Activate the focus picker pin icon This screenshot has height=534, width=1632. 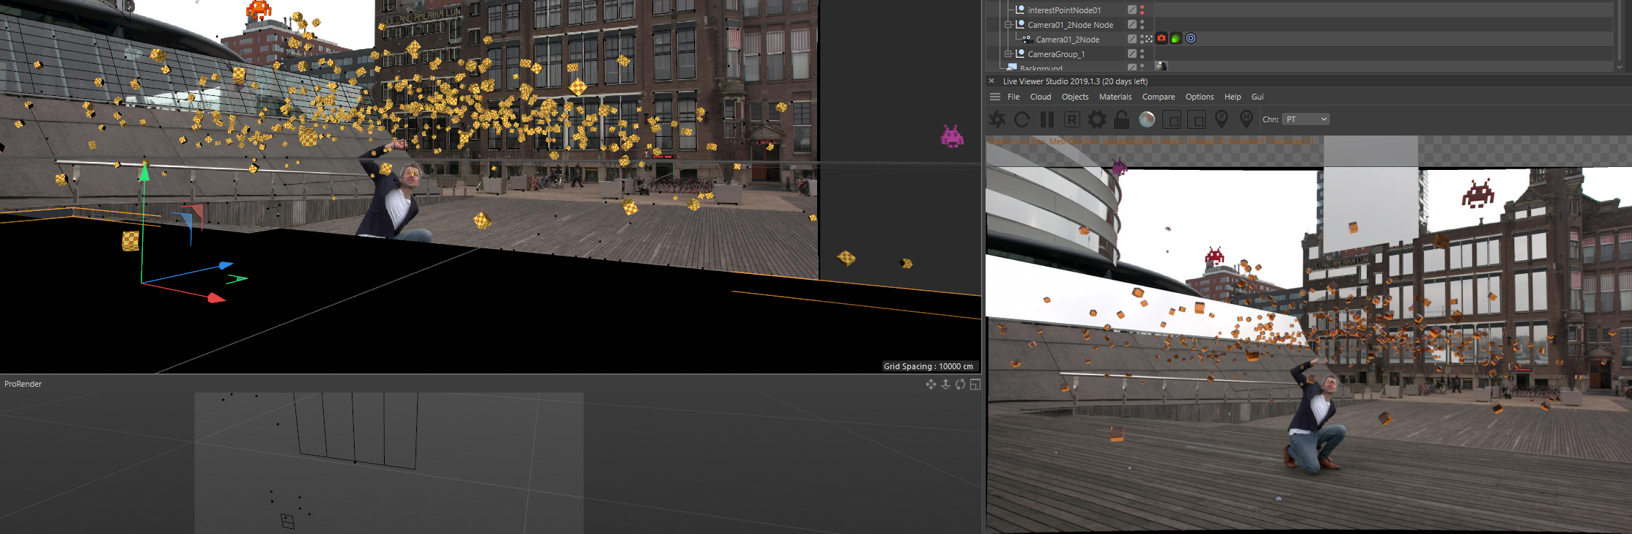click(1222, 119)
